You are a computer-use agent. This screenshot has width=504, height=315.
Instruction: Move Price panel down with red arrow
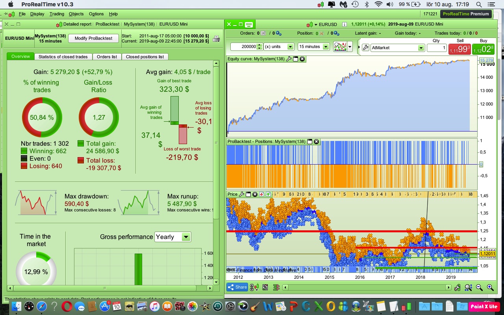coord(261,194)
